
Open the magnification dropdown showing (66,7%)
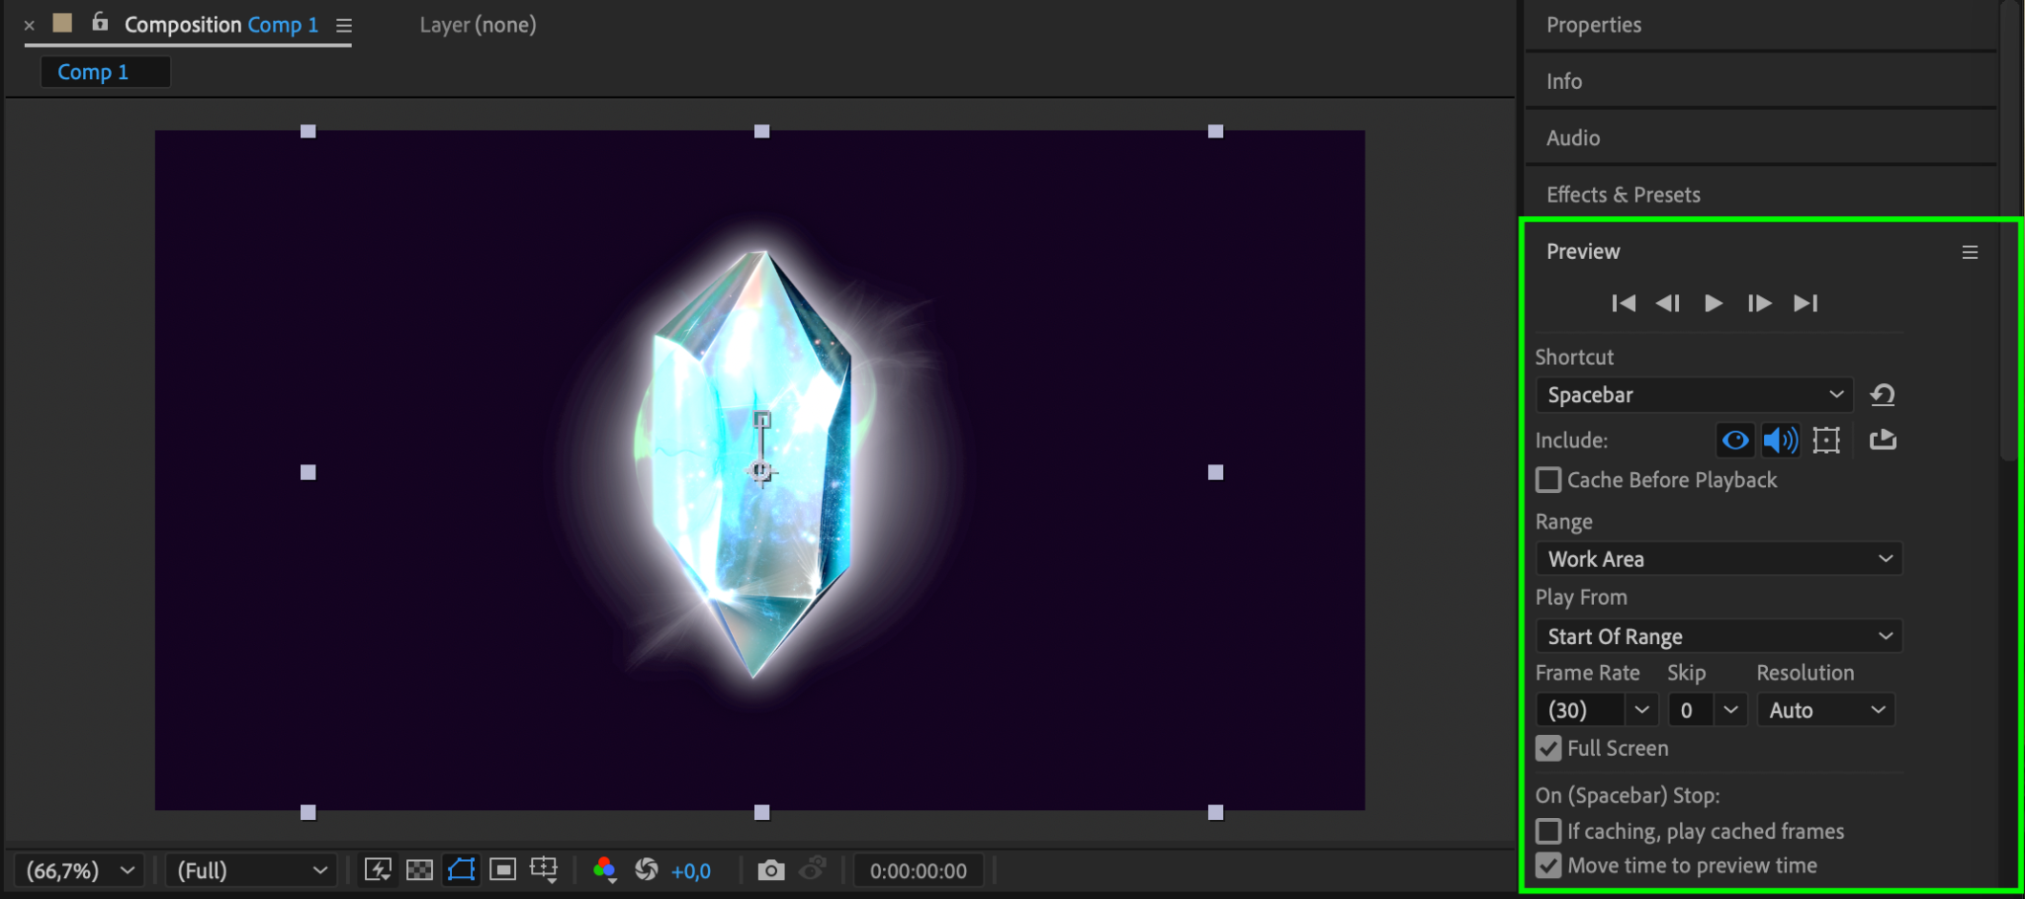79,870
